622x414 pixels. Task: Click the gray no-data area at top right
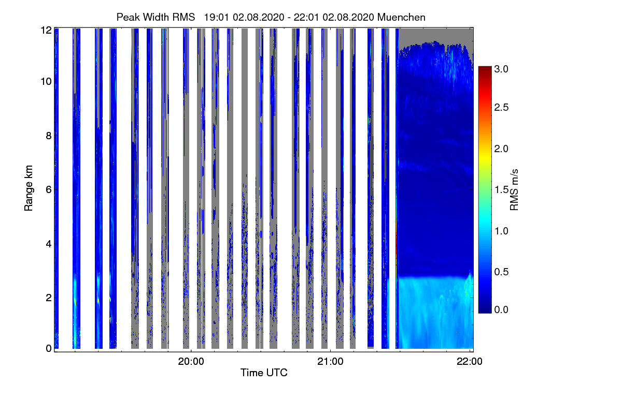tap(435, 36)
